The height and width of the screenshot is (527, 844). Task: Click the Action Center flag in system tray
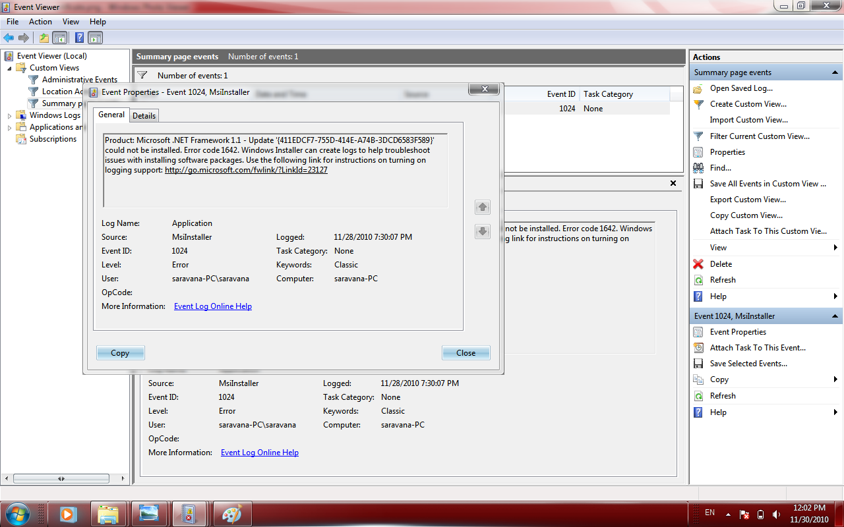(744, 514)
